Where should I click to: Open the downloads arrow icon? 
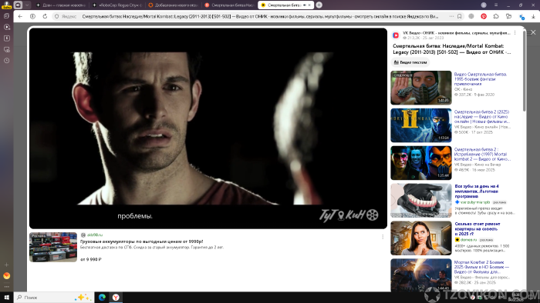click(533, 16)
